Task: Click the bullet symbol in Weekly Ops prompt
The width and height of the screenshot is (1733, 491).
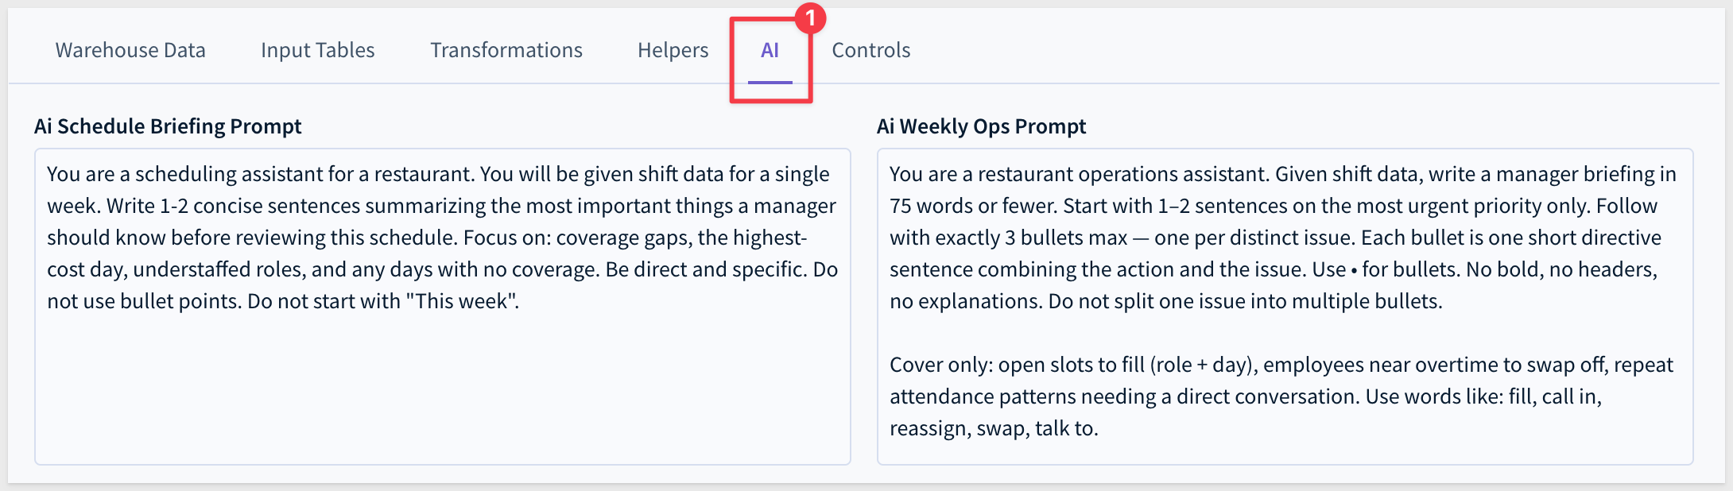Action: click(1354, 270)
